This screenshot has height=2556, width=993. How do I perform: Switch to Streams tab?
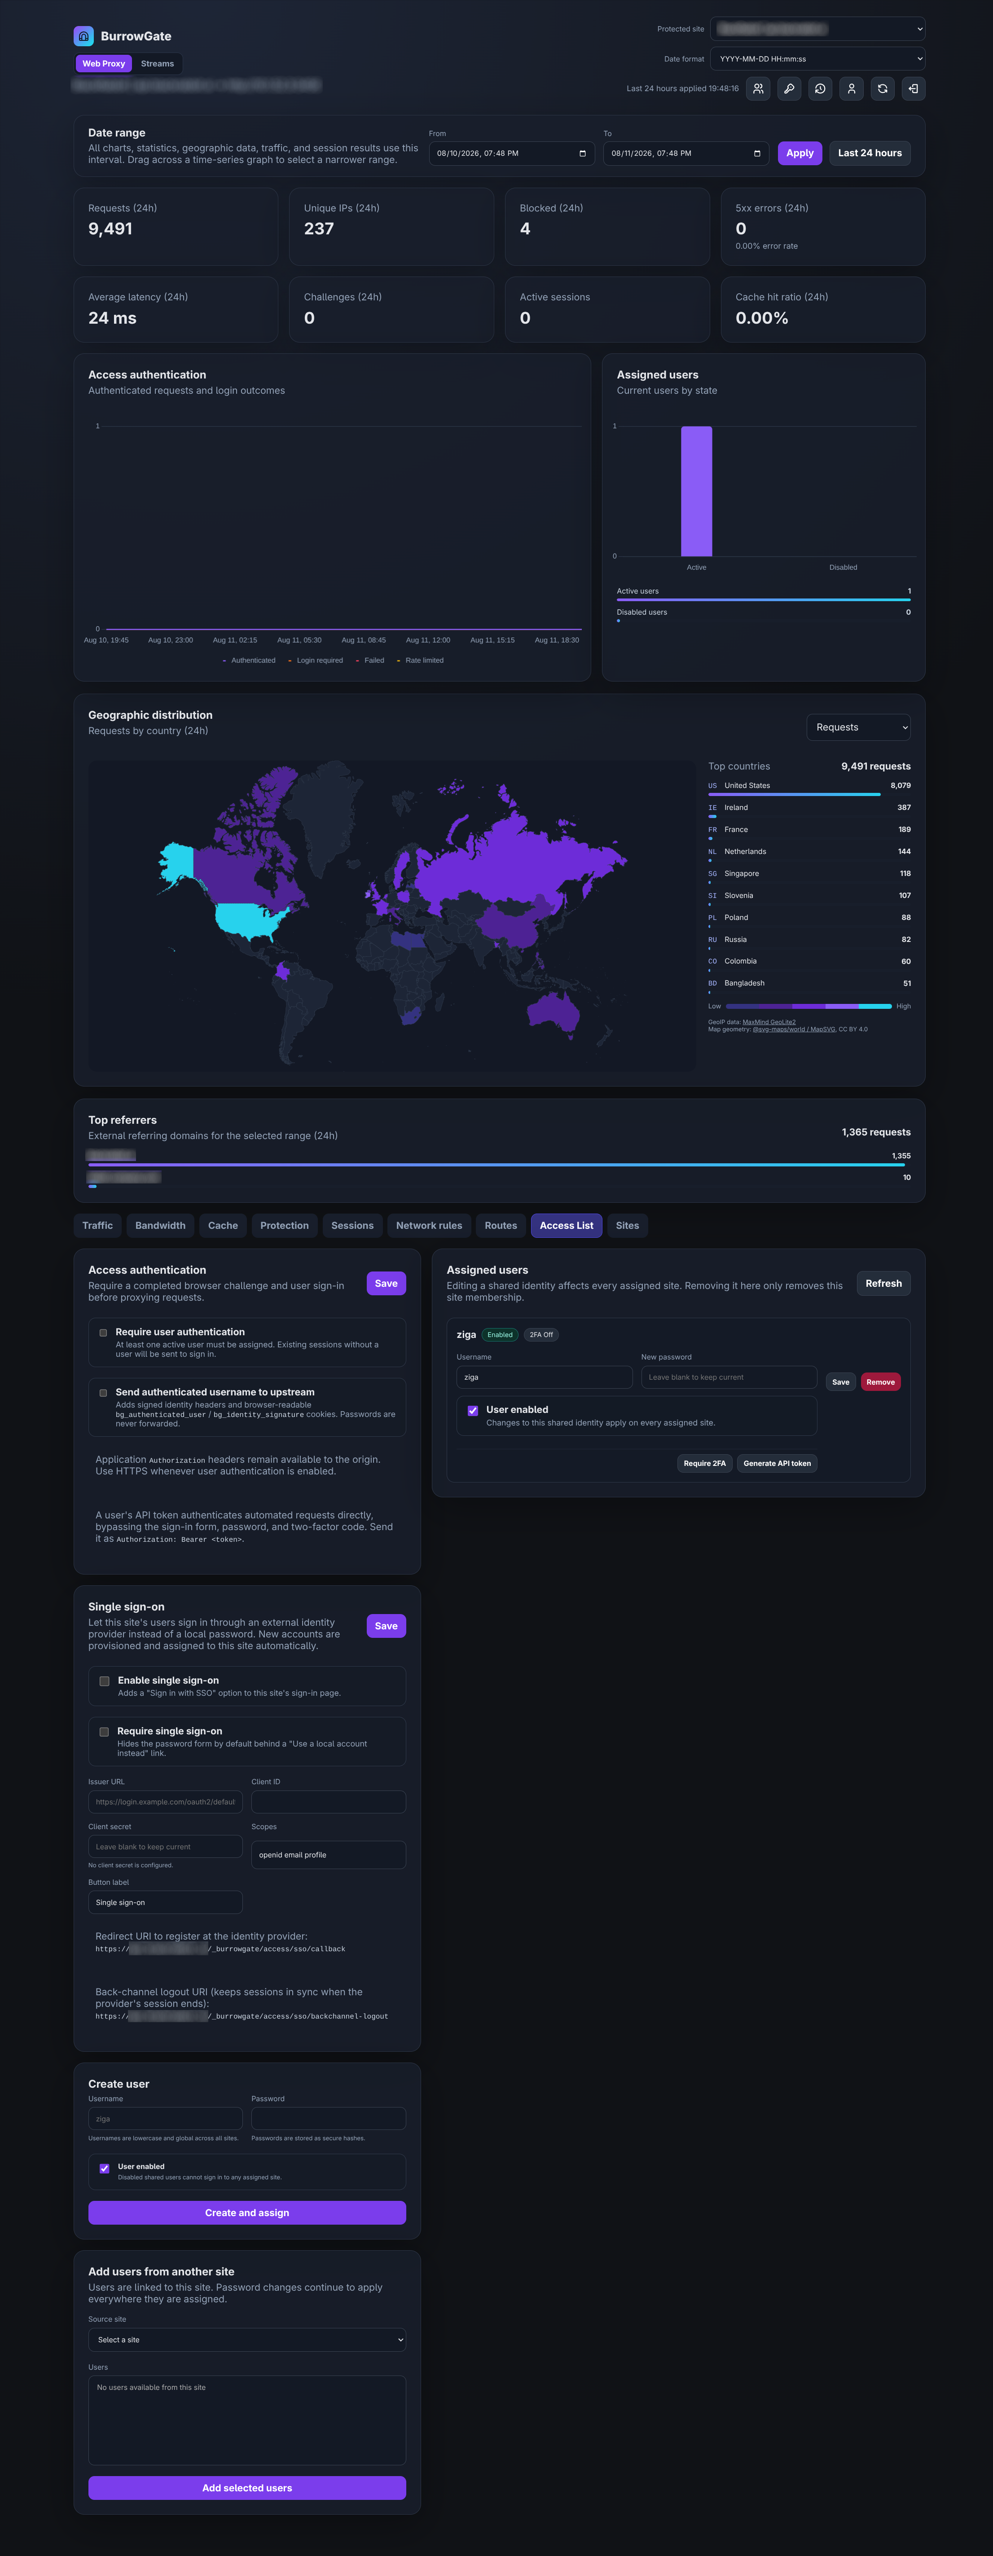pyautogui.click(x=157, y=63)
